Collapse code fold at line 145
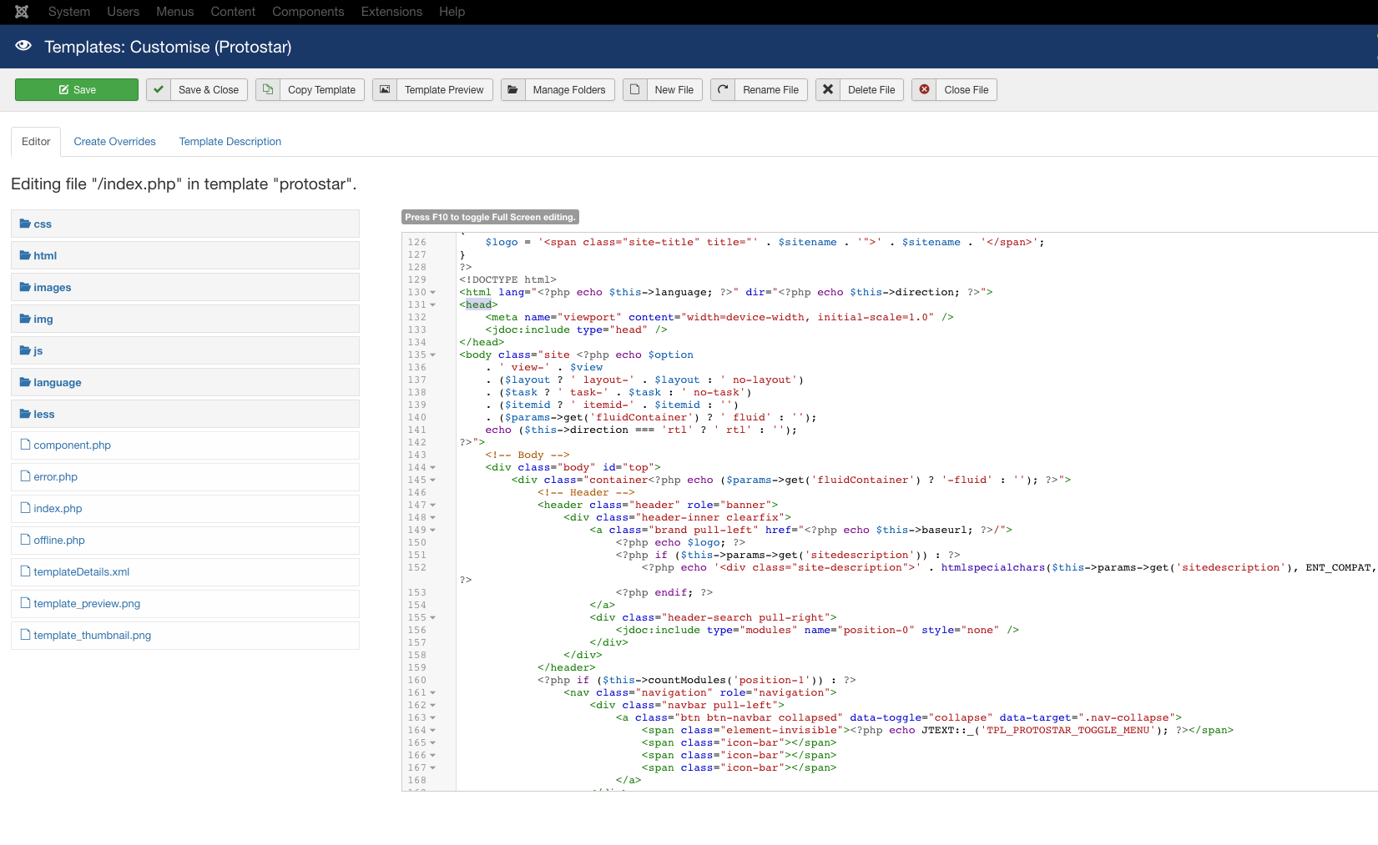 [433, 480]
